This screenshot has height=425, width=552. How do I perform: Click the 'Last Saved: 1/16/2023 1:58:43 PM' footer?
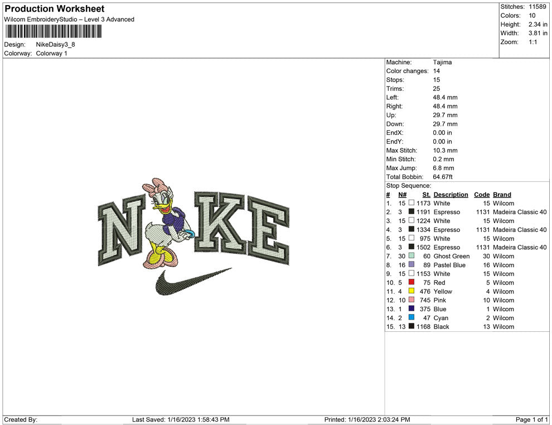tap(181, 419)
